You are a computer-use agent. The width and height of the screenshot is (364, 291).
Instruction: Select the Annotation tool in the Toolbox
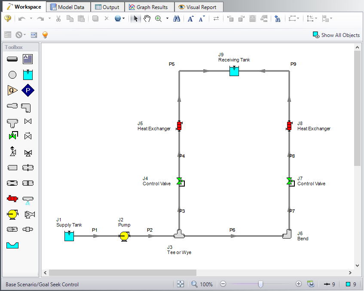[28, 59]
